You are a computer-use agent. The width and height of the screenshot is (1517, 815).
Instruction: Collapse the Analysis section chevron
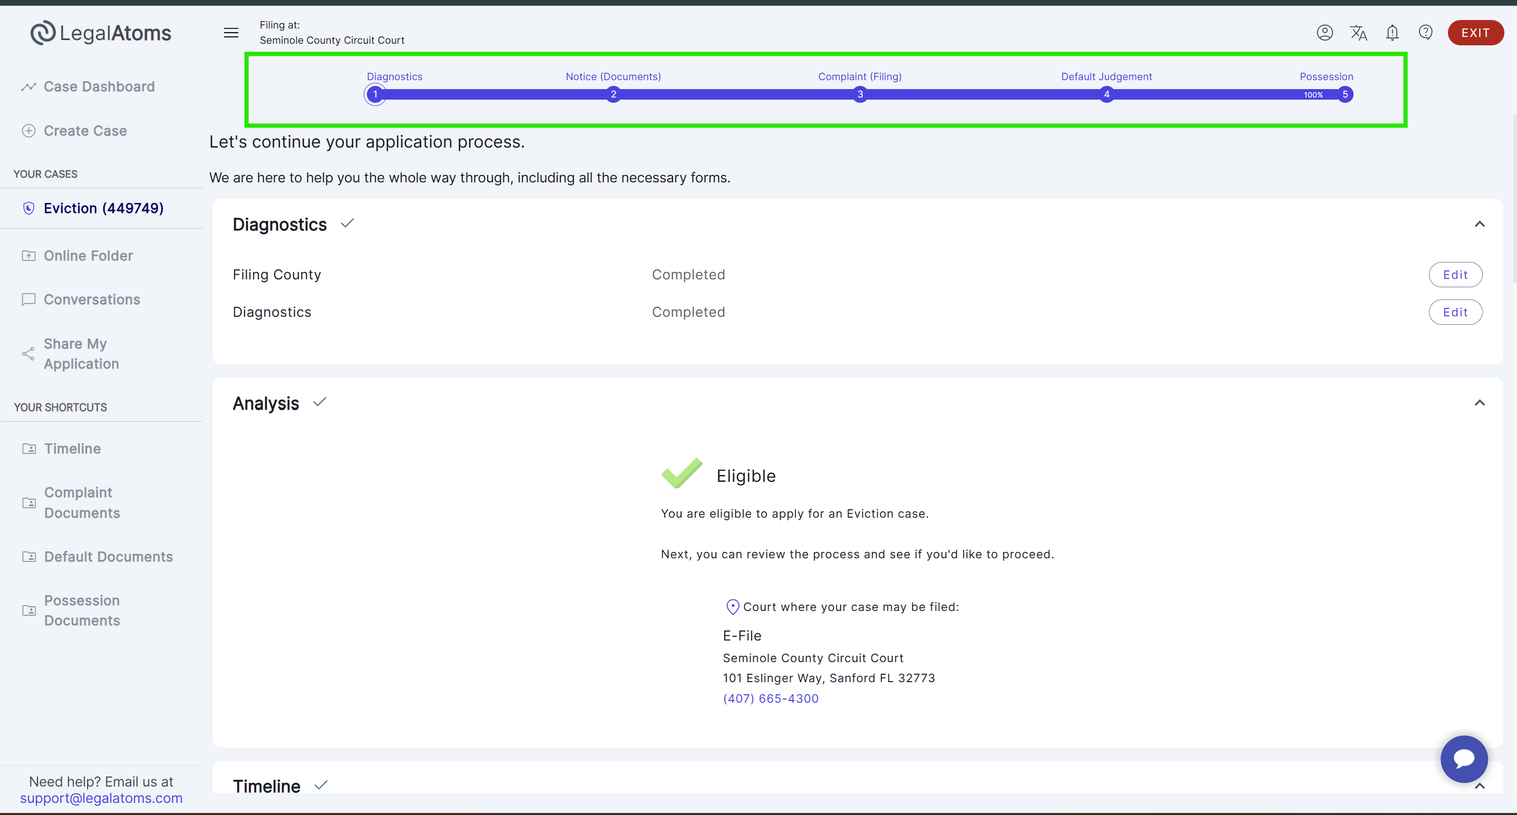click(x=1479, y=403)
